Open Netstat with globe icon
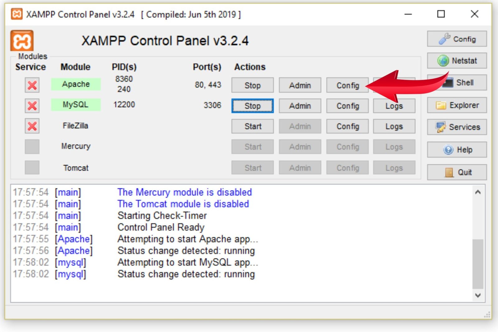Viewport: 498px width, 332px height. tap(457, 61)
